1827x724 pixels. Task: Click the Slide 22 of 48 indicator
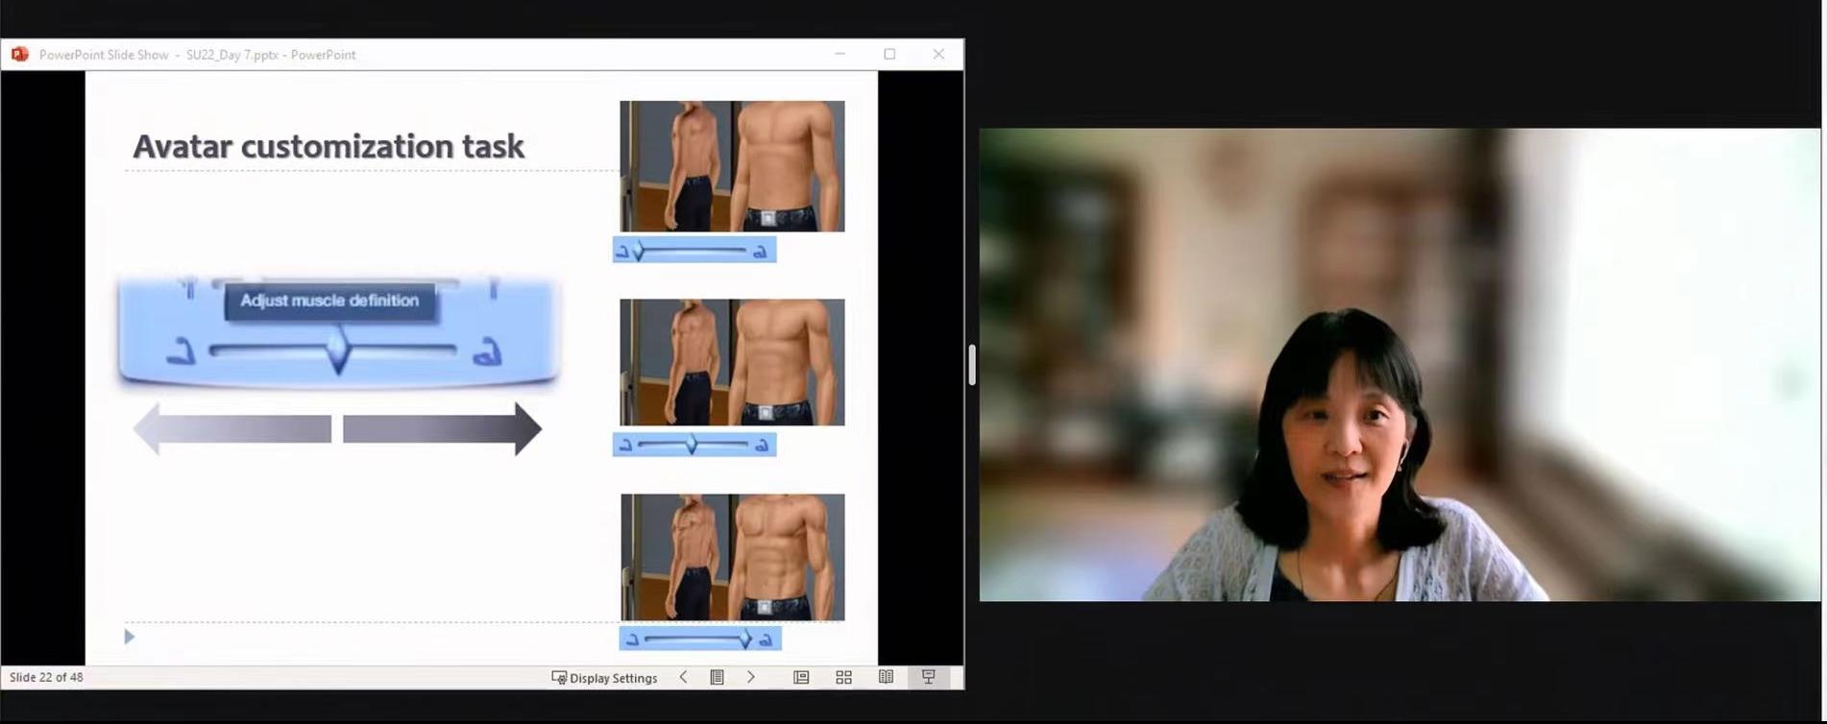tap(46, 677)
